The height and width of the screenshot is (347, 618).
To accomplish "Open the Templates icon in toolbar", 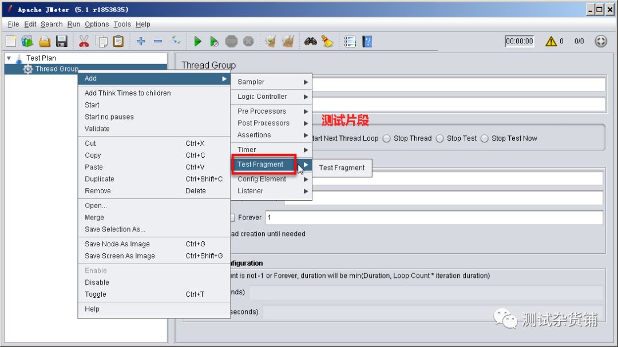I will point(27,41).
